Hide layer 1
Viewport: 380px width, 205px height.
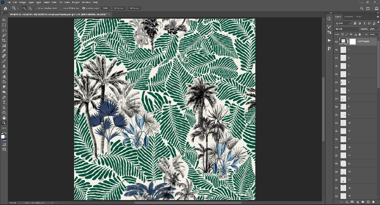point(336,50)
